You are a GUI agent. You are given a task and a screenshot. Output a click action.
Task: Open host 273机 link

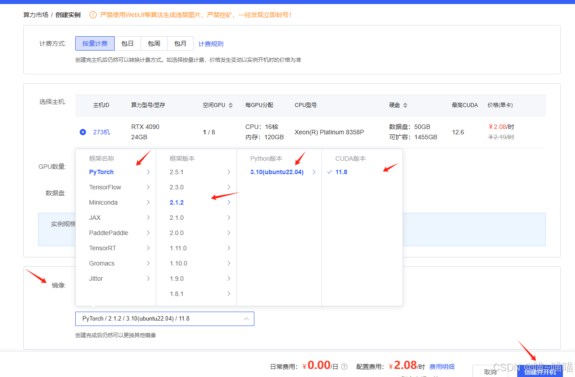click(x=102, y=132)
